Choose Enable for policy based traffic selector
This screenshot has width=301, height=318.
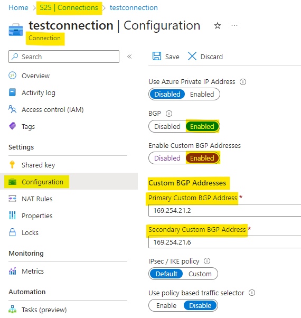tap(166, 305)
